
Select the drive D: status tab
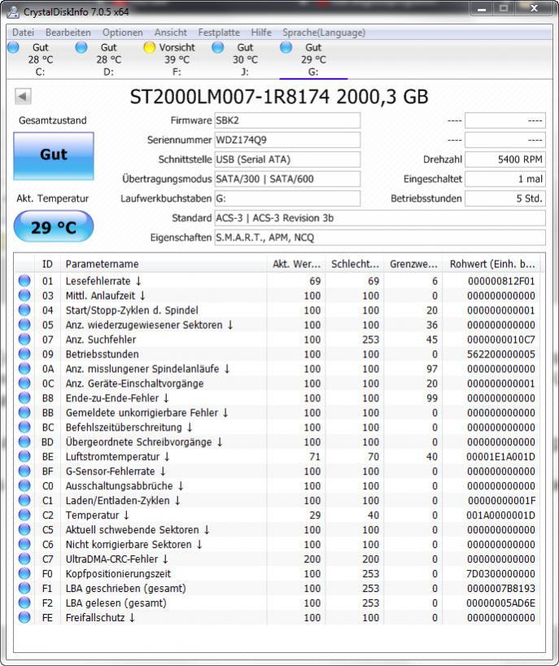pos(108,59)
